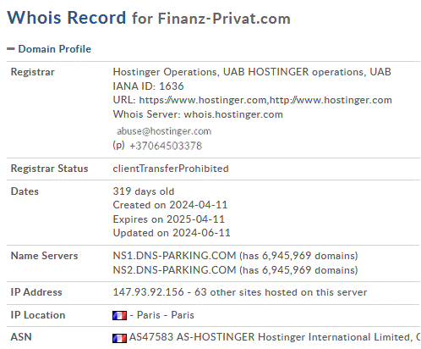Click the French flag in ASN row
The image size is (421, 349).
coord(119,338)
